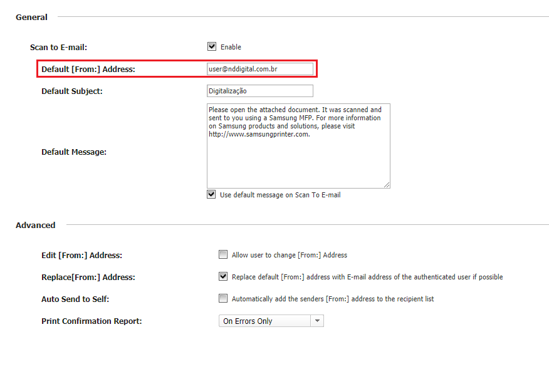Enable Allow user to change From Address
Screen dimensions: 549x369
(x=223, y=255)
